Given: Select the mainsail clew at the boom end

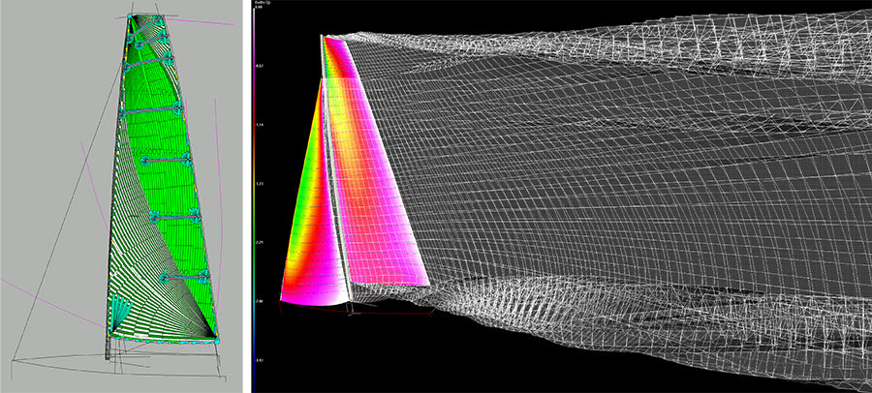Looking at the screenshot, I should click(213, 335).
